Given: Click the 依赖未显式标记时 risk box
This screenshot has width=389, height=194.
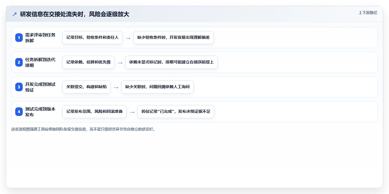Looking at the screenshot, I should point(172,62).
